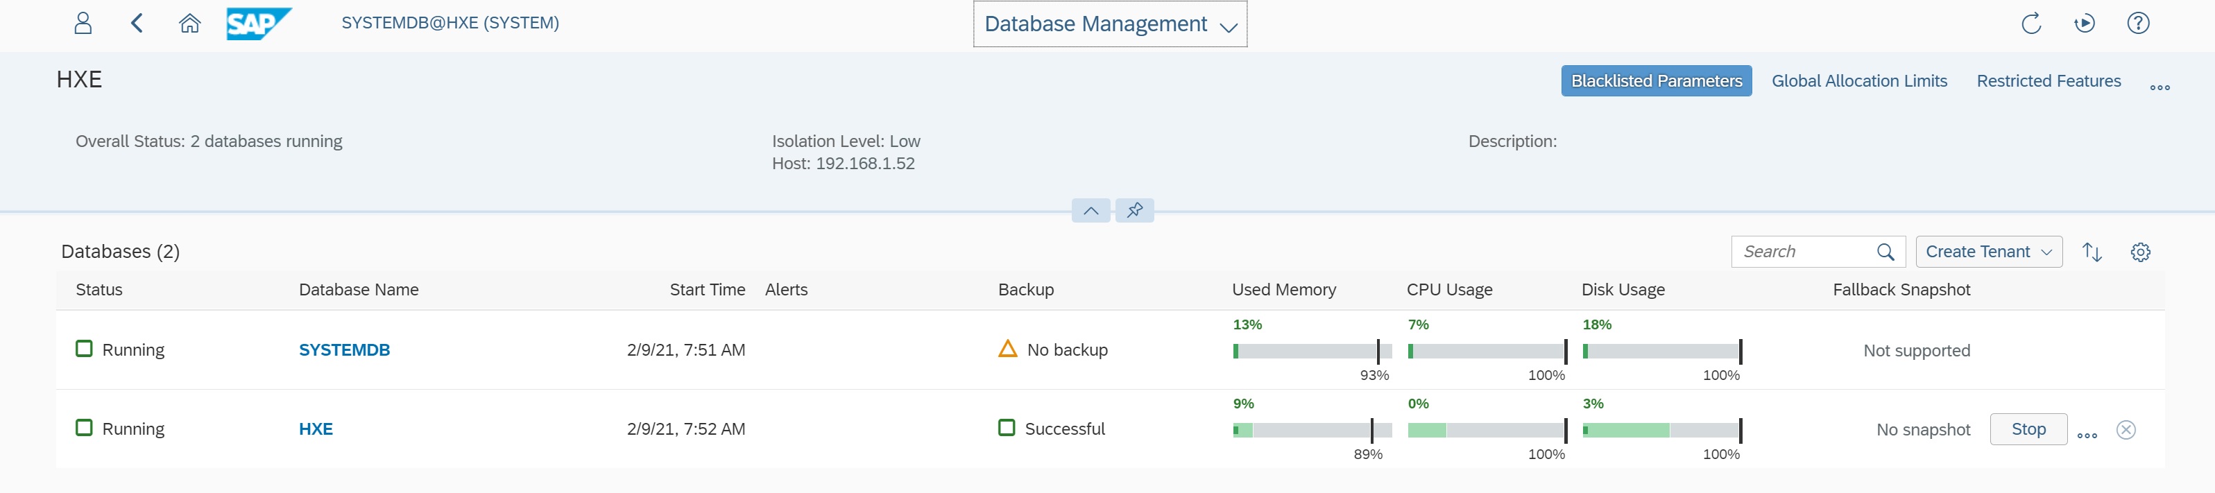Go to home via house icon
Viewport: 2215px width, 493px height.
(189, 23)
